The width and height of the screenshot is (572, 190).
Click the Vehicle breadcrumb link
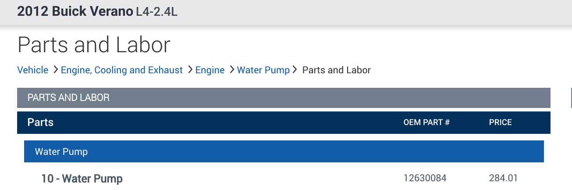(x=32, y=70)
